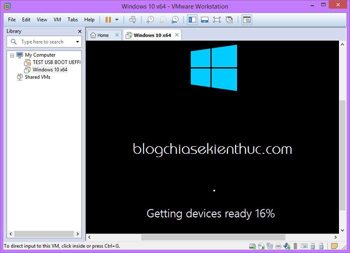
Task: Open the VM menu
Action: [57, 20]
